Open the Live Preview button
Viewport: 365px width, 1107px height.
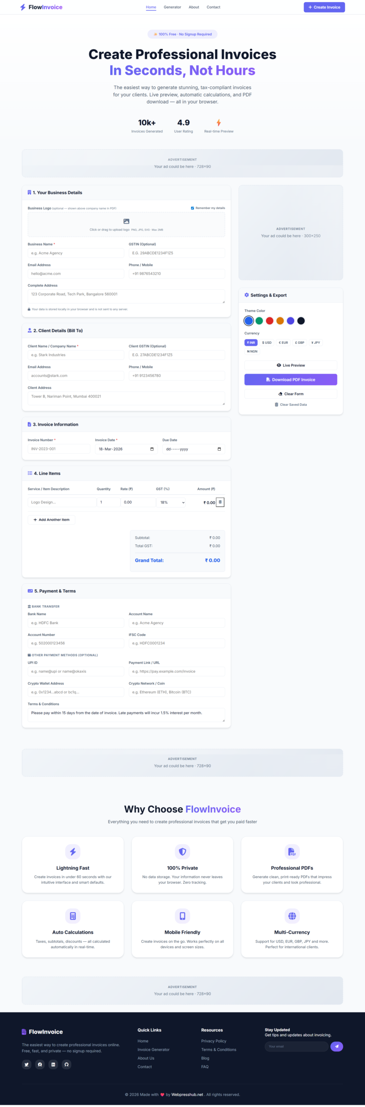point(291,365)
